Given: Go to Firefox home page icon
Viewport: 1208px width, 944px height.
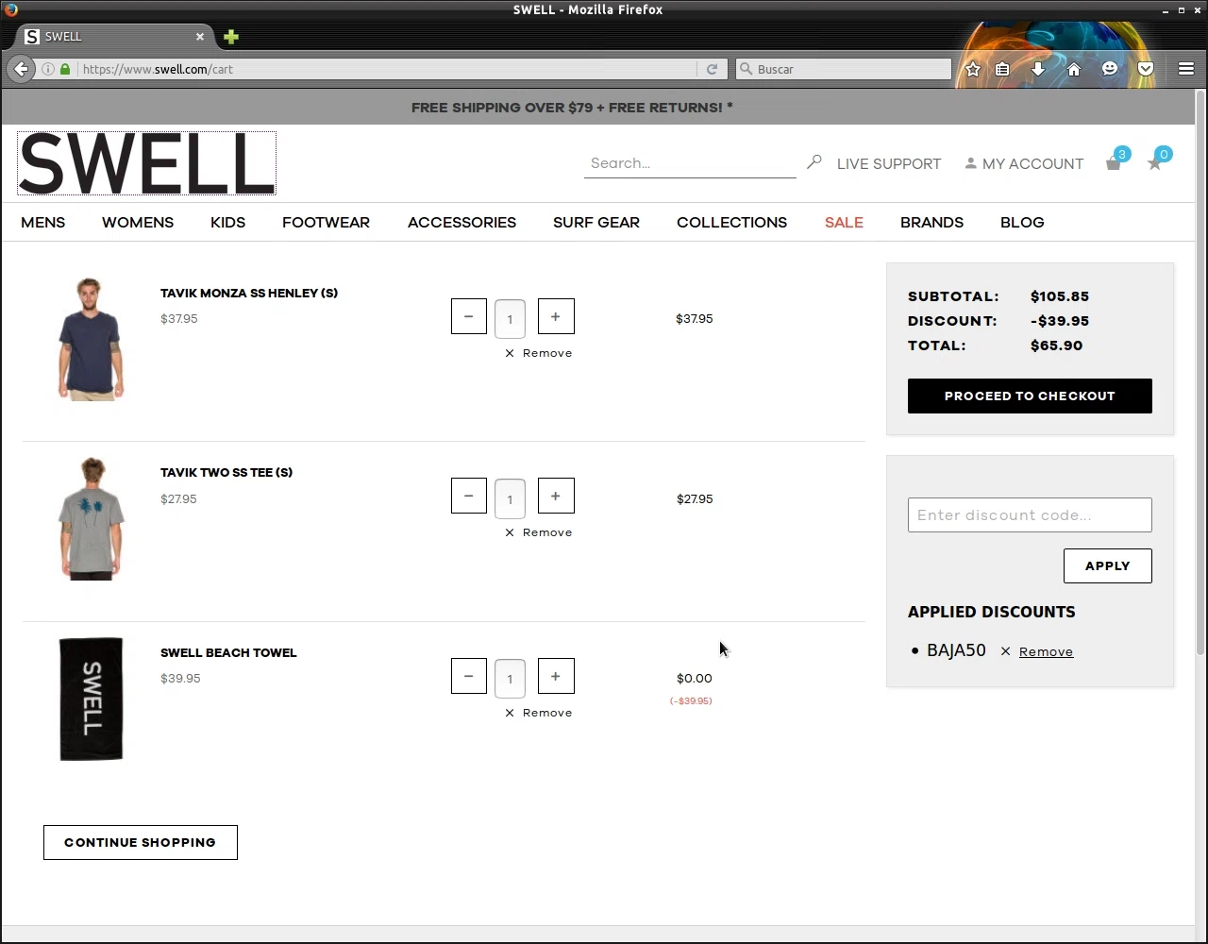Looking at the screenshot, I should point(1074,69).
